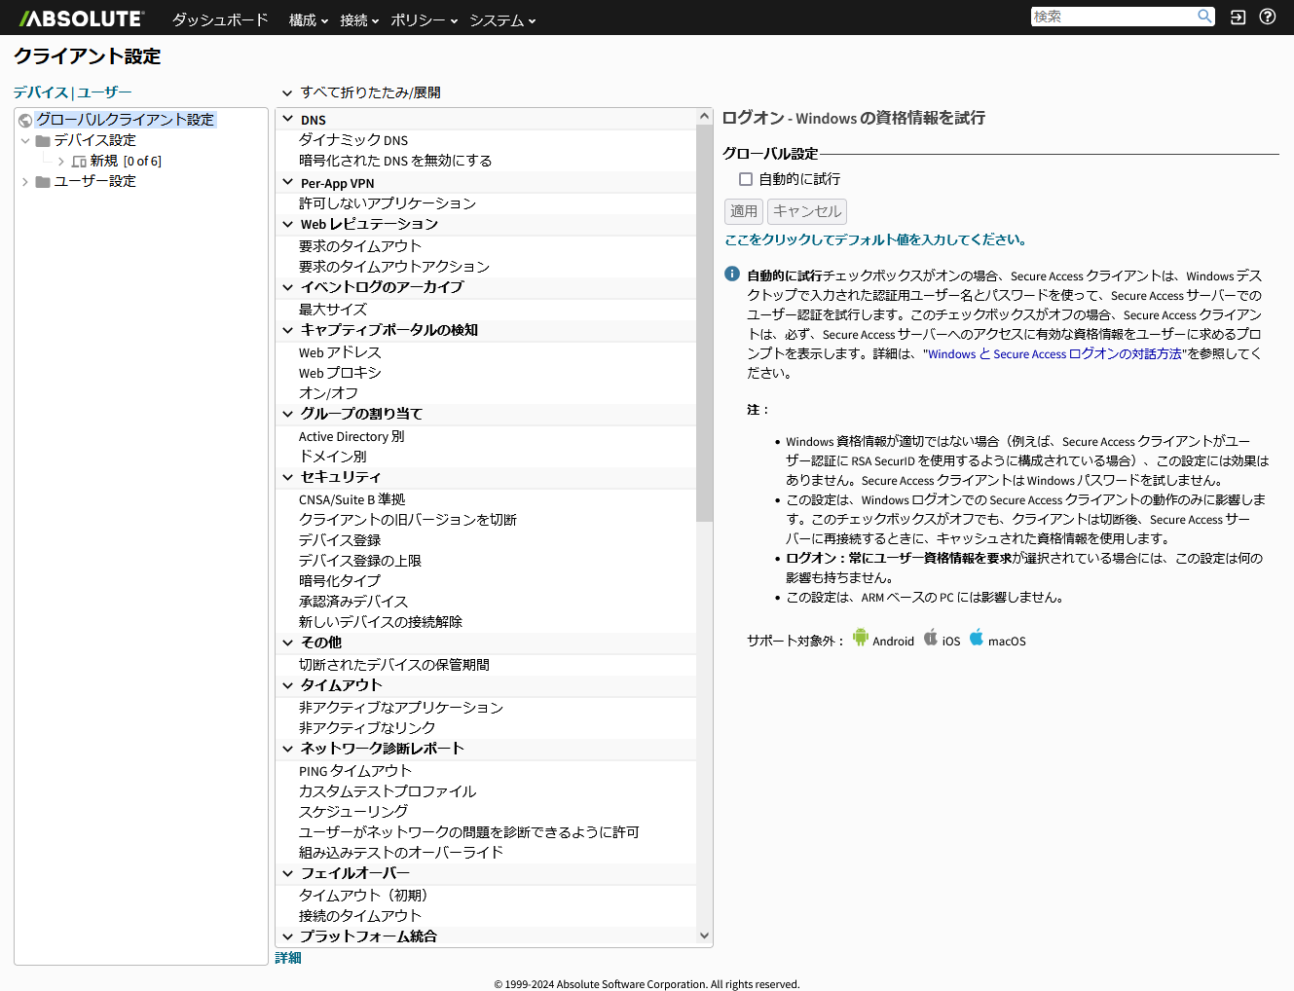Click the iOS apple icon

coord(931,638)
